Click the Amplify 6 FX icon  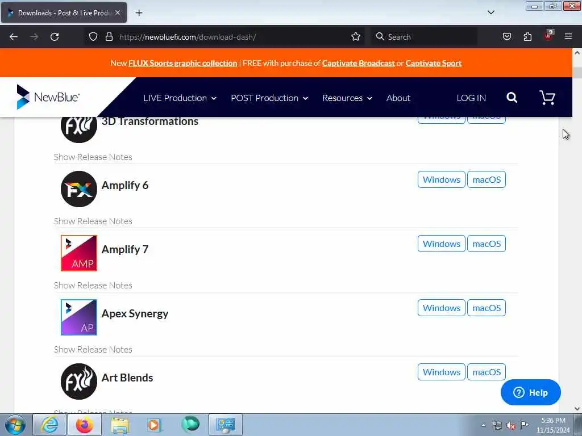pyautogui.click(x=78, y=189)
